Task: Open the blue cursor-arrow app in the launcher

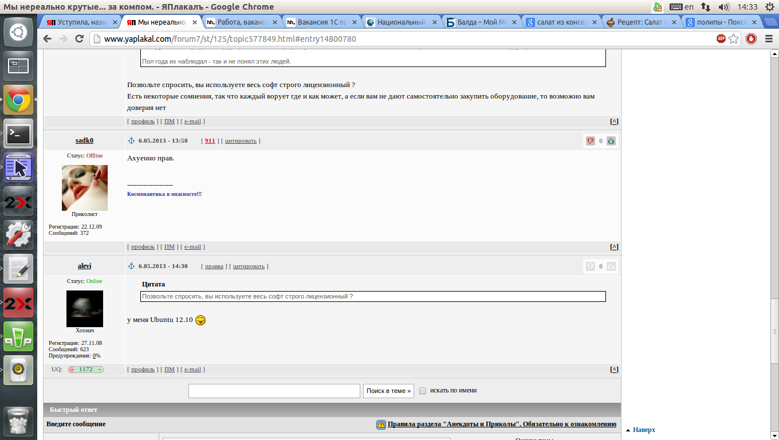Action: tap(18, 167)
